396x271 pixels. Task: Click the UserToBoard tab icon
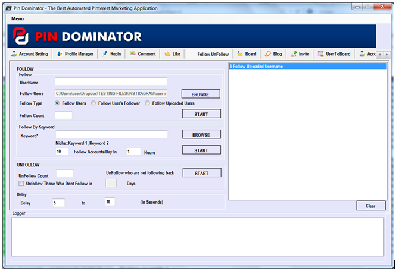pos(321,53)
